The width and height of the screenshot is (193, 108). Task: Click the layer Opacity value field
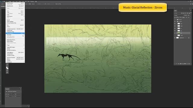click(189, 15)
